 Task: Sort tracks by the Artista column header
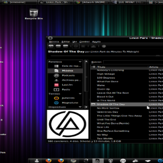coord(155,67)
